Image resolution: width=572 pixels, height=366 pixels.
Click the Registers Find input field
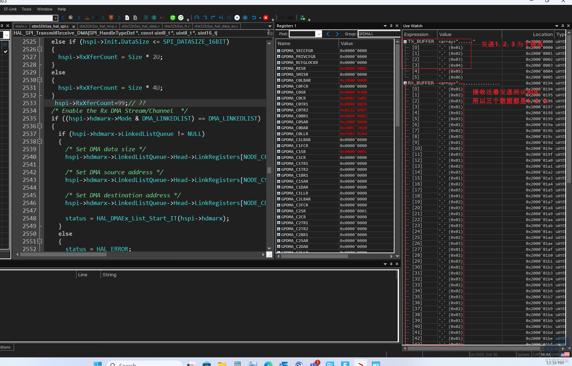(302, 34)
